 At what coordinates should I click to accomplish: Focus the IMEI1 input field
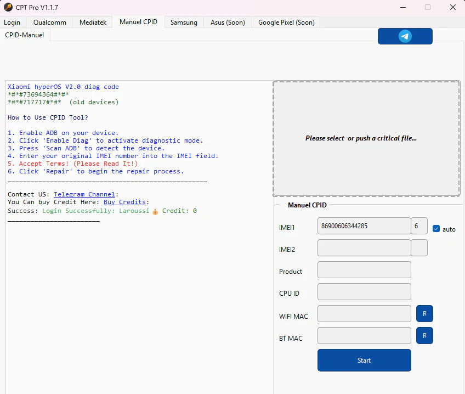tap(364, 226)
